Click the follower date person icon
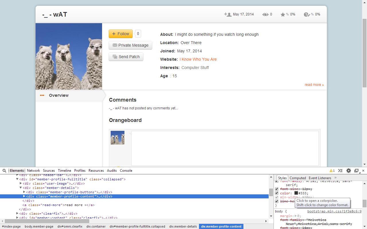This screenshot has height=229, width=367. click(x=228, y=14)
